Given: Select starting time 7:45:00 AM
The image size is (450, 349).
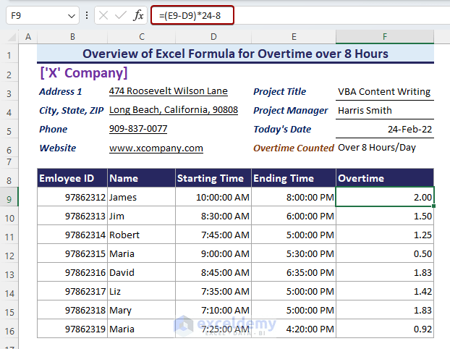Looking at the screenshot, I should [x=213, y=235].
